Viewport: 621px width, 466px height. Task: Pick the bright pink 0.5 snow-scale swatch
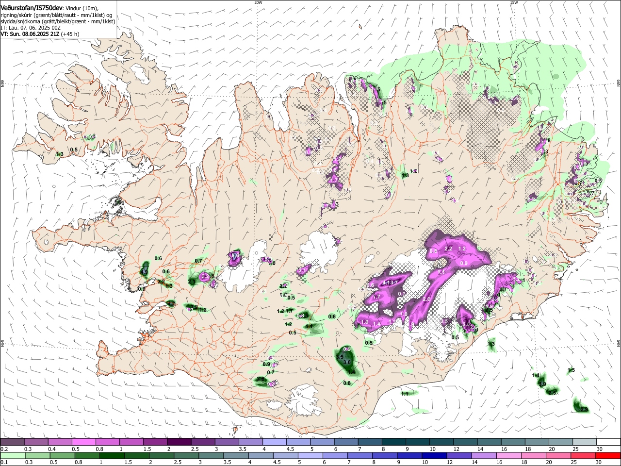(83, 442)
